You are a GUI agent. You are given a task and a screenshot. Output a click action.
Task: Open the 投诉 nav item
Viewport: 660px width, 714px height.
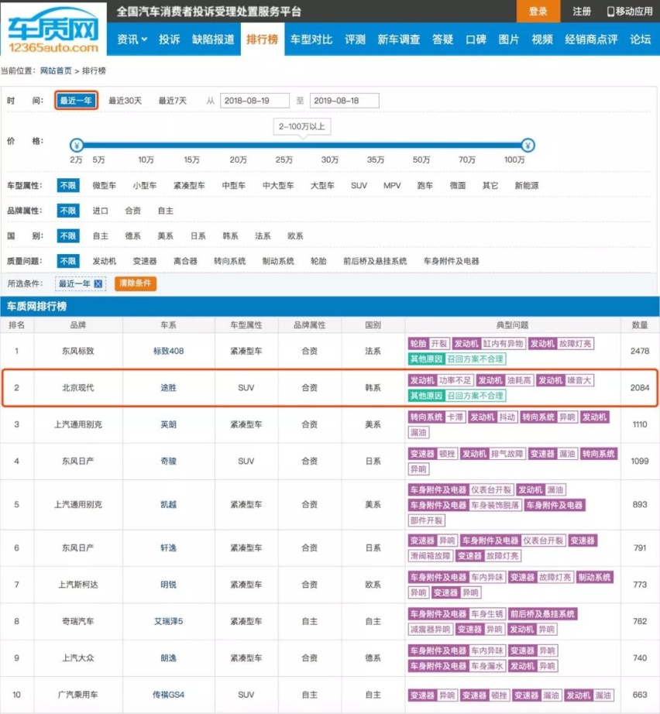pyautogui.click(x=170, y=39)
